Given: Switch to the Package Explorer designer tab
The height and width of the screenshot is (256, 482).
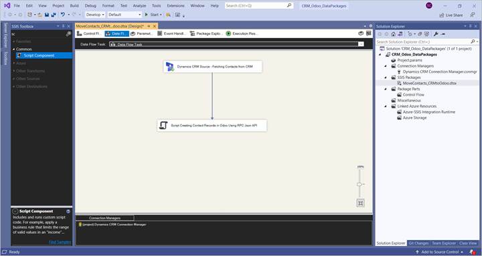Looking at the screenshot, I should [206, 33].
